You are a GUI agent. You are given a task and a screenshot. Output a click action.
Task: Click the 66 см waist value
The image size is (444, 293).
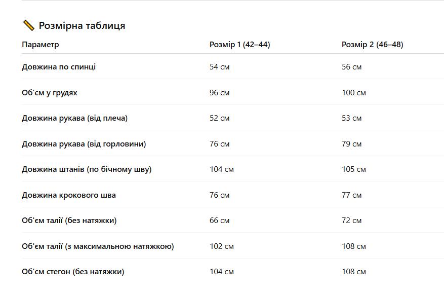tap(219, 221)
